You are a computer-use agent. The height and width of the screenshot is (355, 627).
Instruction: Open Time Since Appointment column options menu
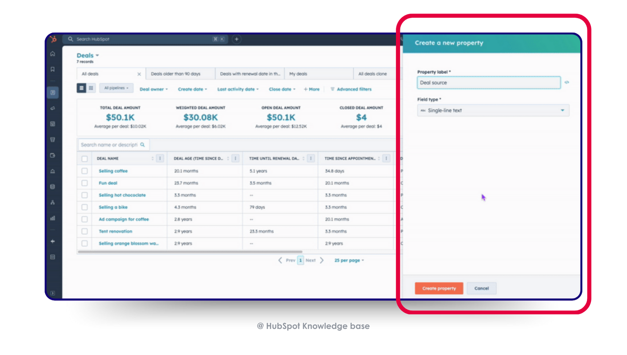[386, 158]
